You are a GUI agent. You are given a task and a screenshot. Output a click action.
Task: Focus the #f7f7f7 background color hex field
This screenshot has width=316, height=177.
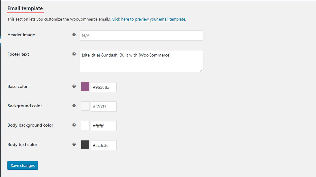coord(104,106)
